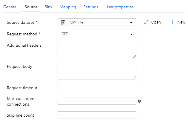The width and height of the screenshot is (188, 122).
Task: Click the Skip line count field
Action: pyautogui.click(x=97, y=115)
